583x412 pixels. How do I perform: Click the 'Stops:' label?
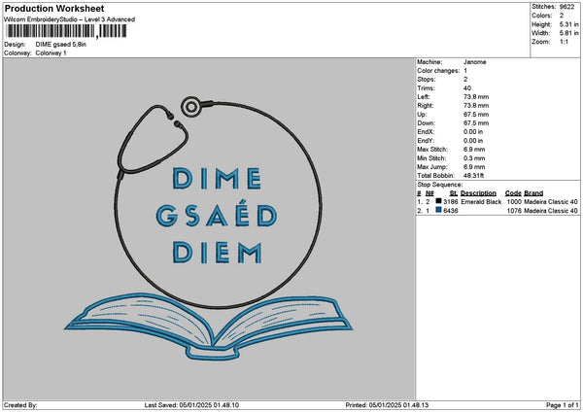427,80
